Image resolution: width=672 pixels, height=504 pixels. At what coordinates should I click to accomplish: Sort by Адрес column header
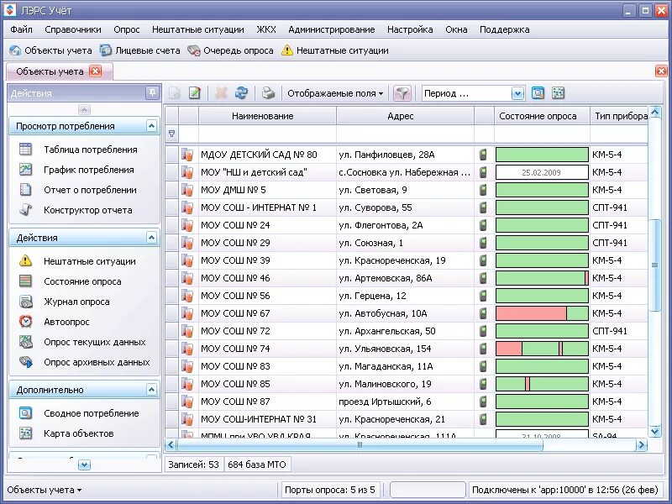(x=405, y=116)
